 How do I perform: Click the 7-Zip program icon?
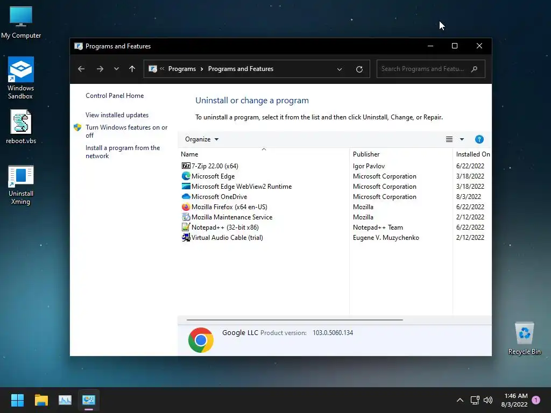tap(186, 166)
